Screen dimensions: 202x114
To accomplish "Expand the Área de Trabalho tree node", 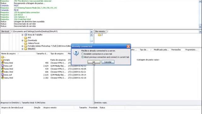I will click(x=22, y=35).
